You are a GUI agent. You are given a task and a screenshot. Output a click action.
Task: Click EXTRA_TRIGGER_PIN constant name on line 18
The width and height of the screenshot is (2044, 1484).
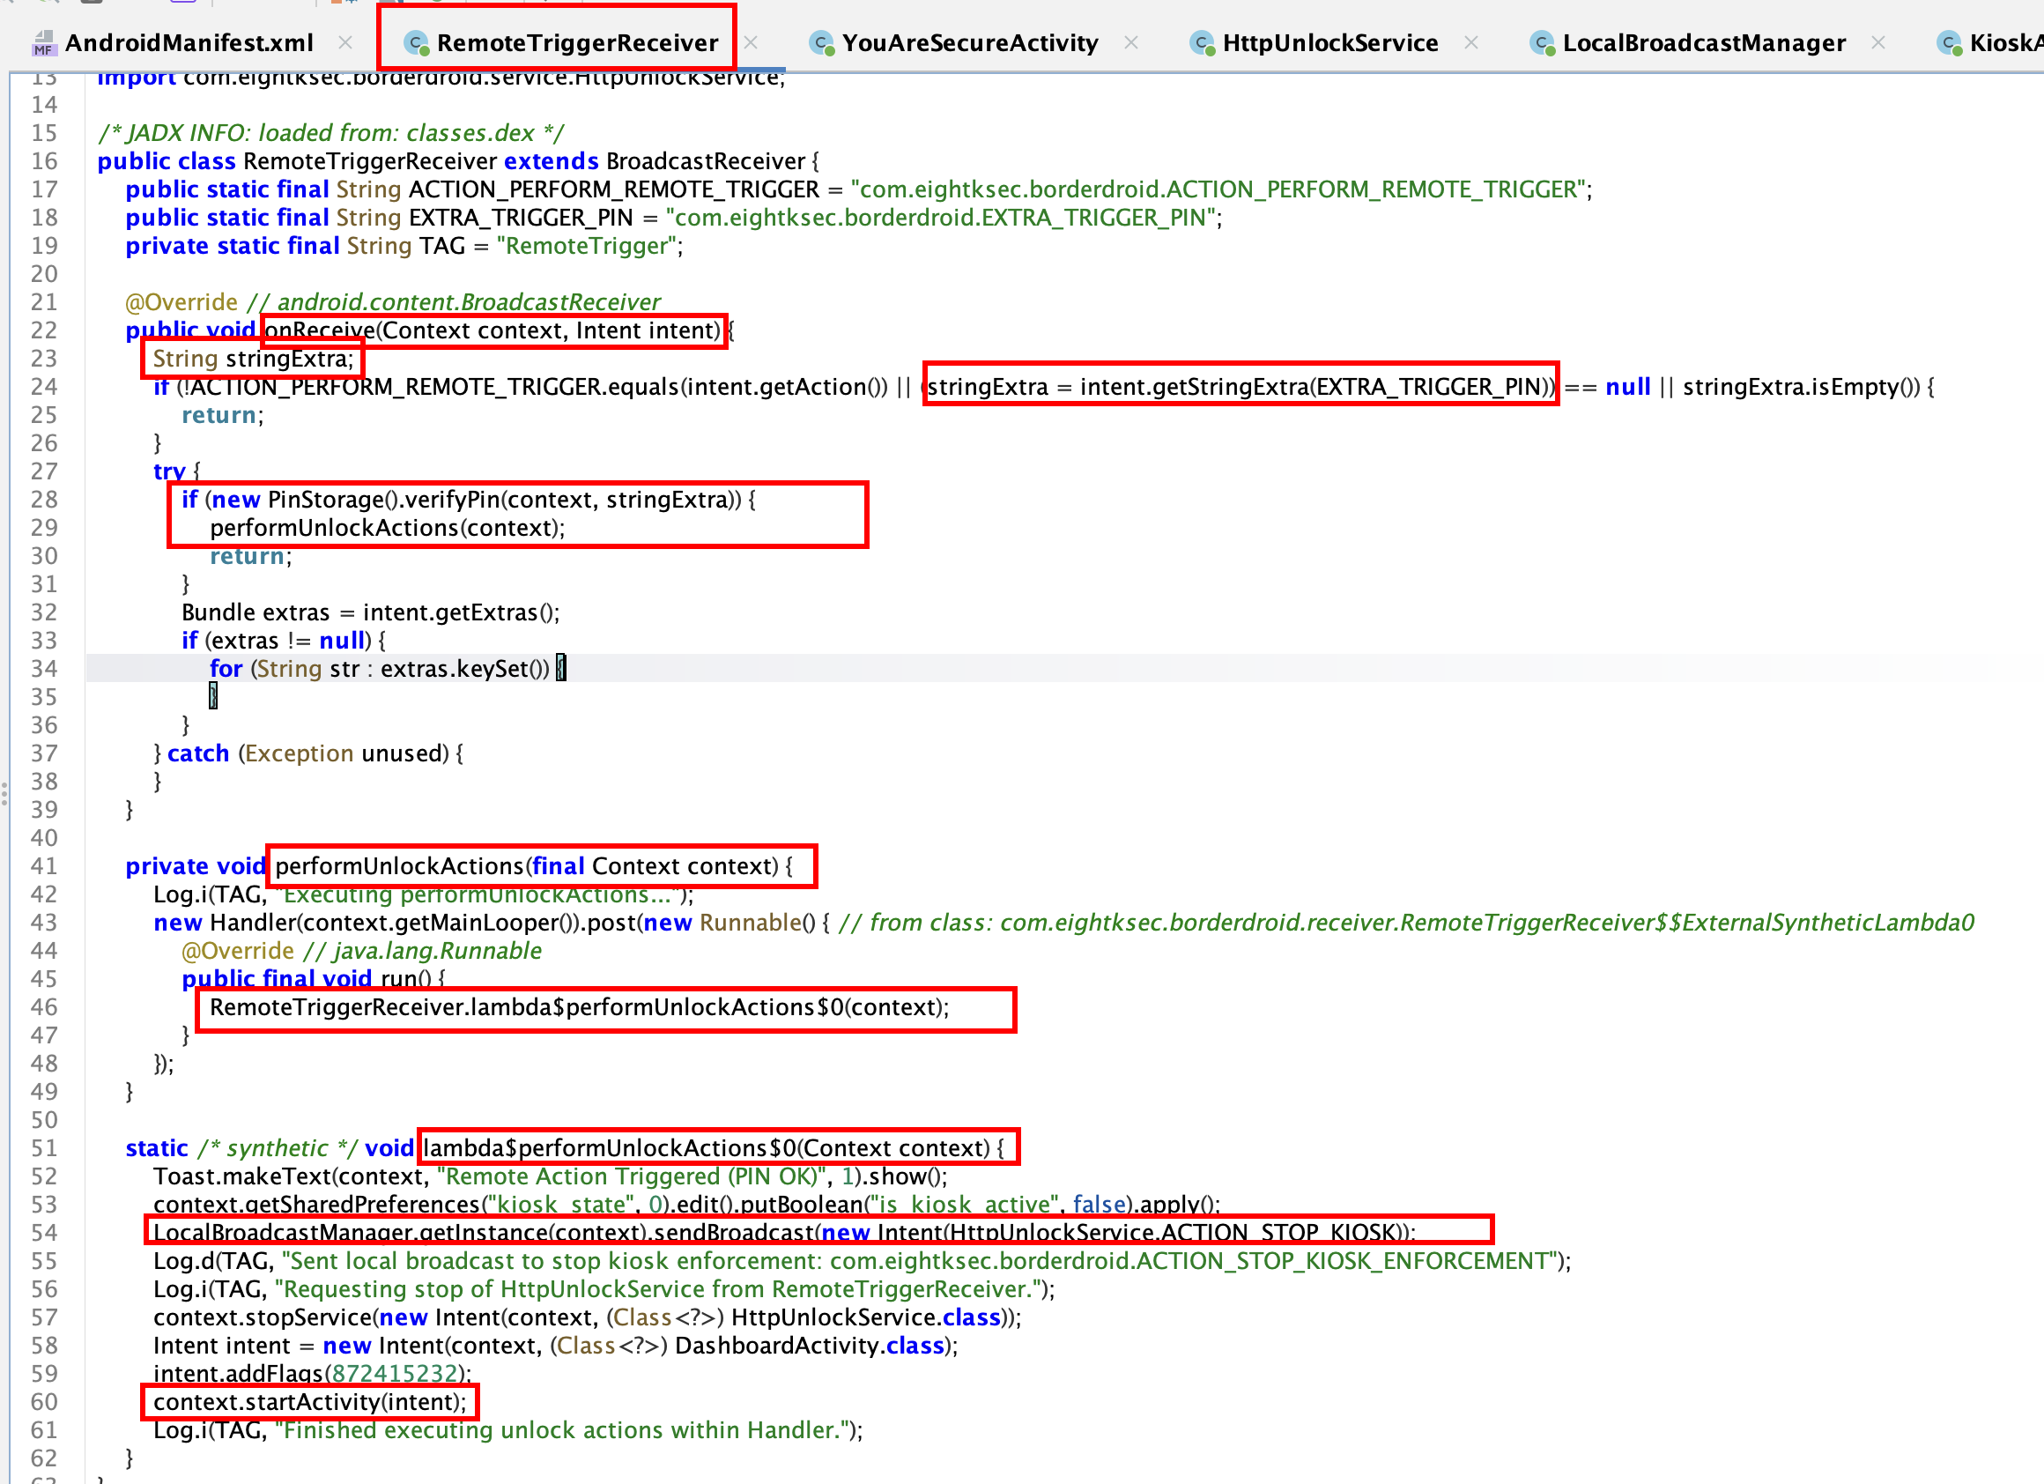coord(521,218)
